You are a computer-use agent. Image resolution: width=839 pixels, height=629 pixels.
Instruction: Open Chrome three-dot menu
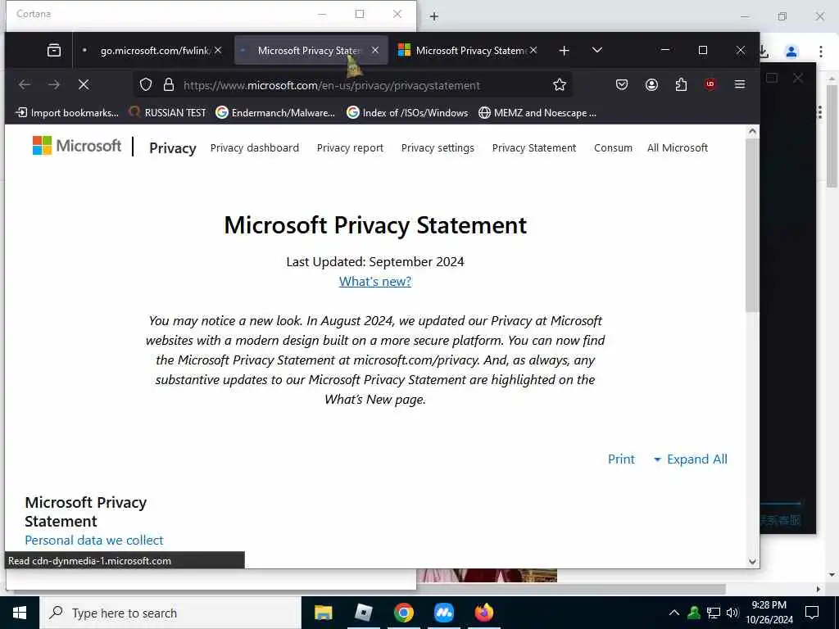coord(821,52)
